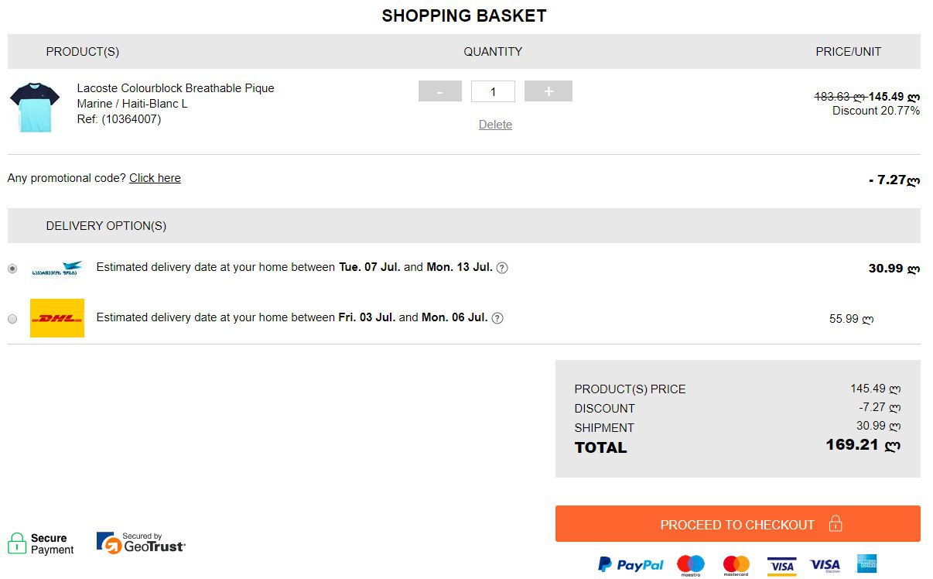Viewport: 933px width, 579px height.
Task: Open help icon for DHL delivery estimate
Action: point(497,318)
